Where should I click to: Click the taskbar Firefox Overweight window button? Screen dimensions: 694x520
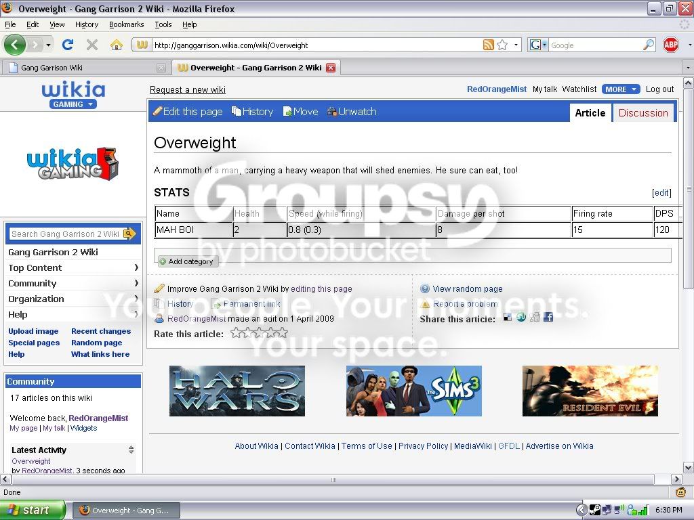125,511
